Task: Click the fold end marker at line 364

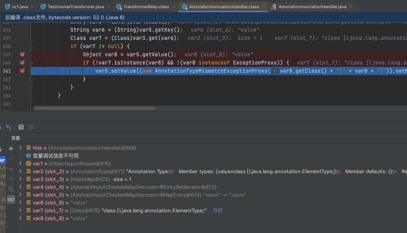Action: (30, 96)
